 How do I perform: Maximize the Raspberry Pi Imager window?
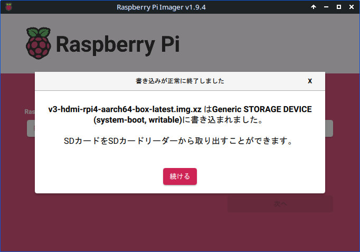(x=339, y=7)
